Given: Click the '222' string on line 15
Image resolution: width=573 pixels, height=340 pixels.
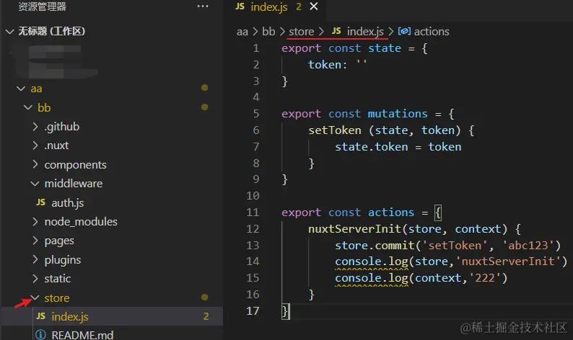Looking at the screenshot, I should click(x=484, y=278).
